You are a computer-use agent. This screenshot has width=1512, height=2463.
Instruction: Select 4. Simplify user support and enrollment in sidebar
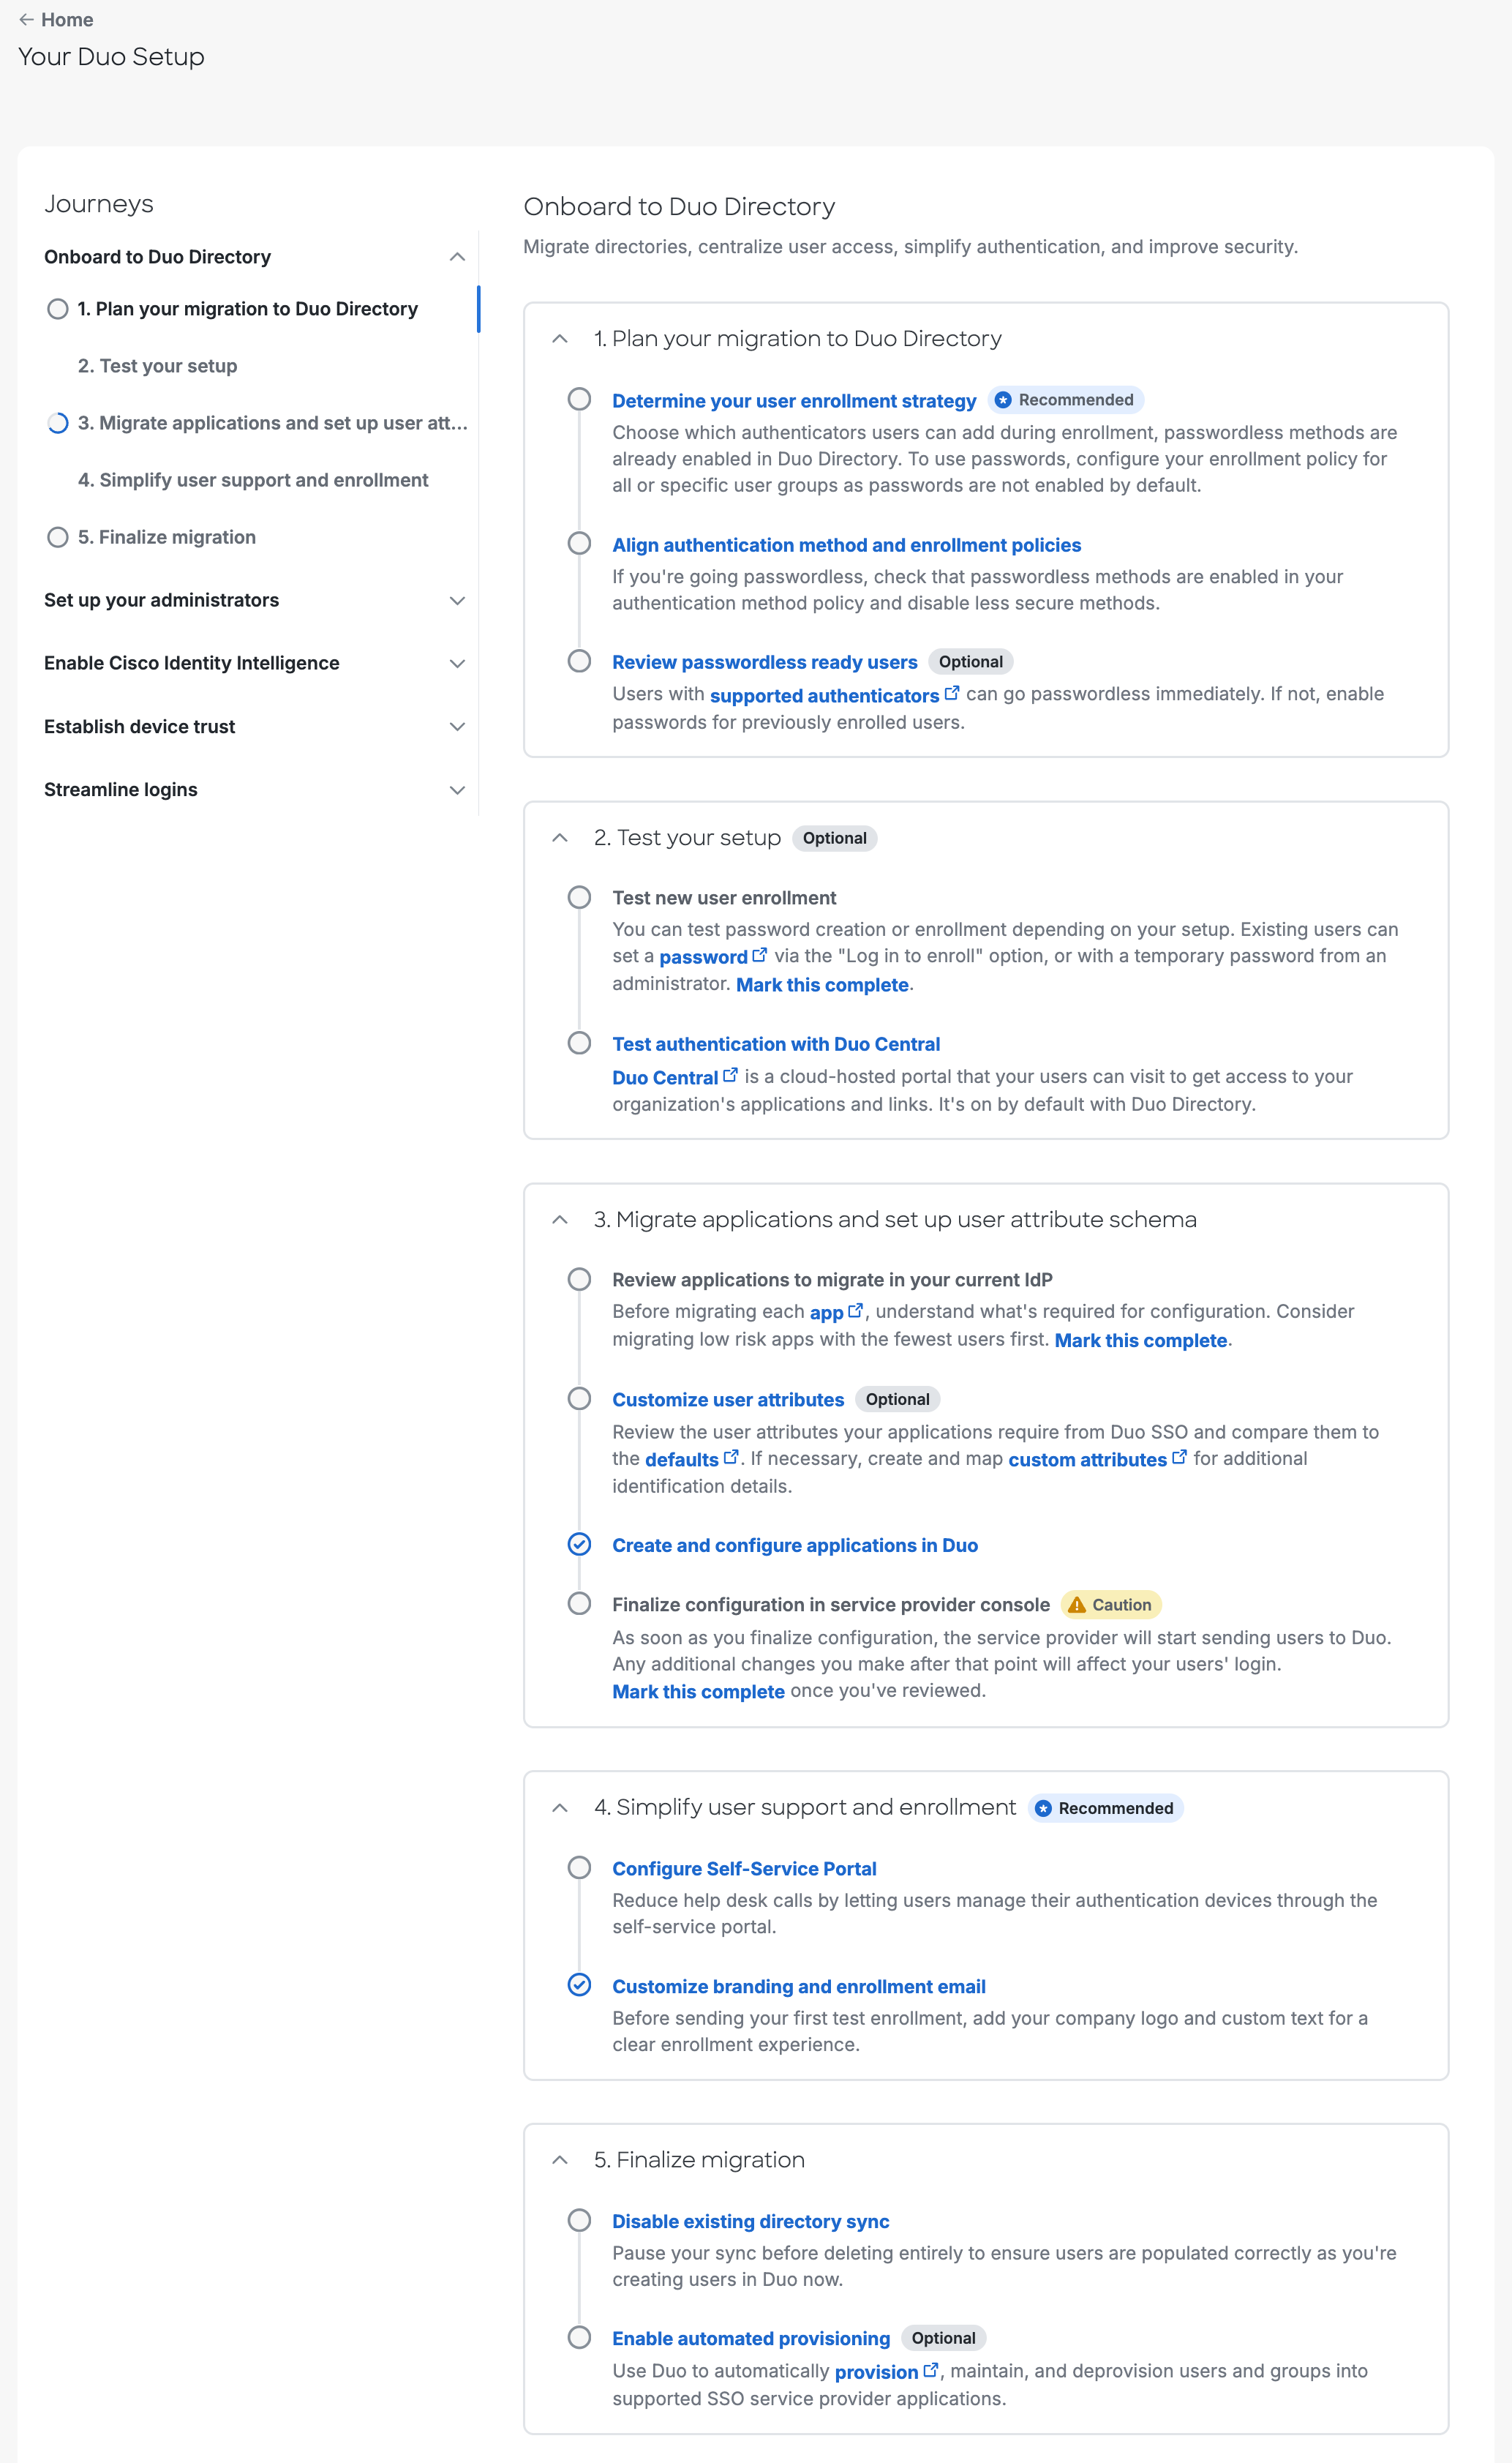point(253,480)
